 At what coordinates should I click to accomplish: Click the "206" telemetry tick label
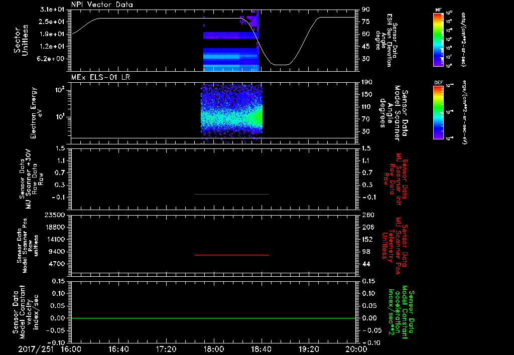click(x=367, y=227)
